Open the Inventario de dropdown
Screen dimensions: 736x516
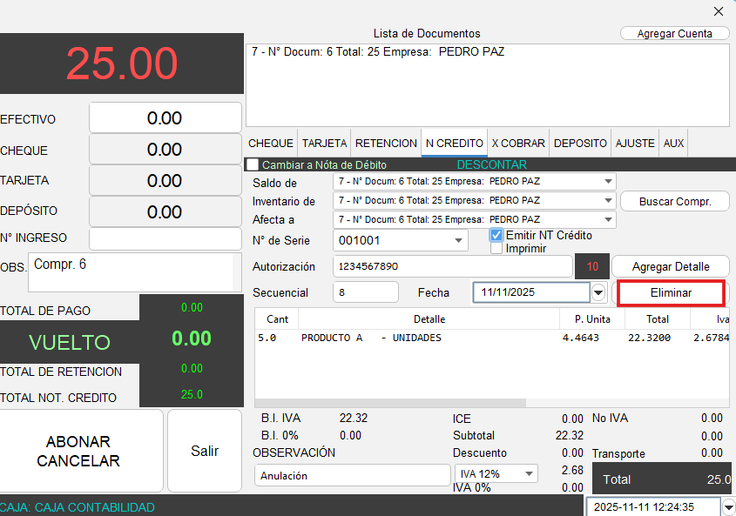pos(607,201)
